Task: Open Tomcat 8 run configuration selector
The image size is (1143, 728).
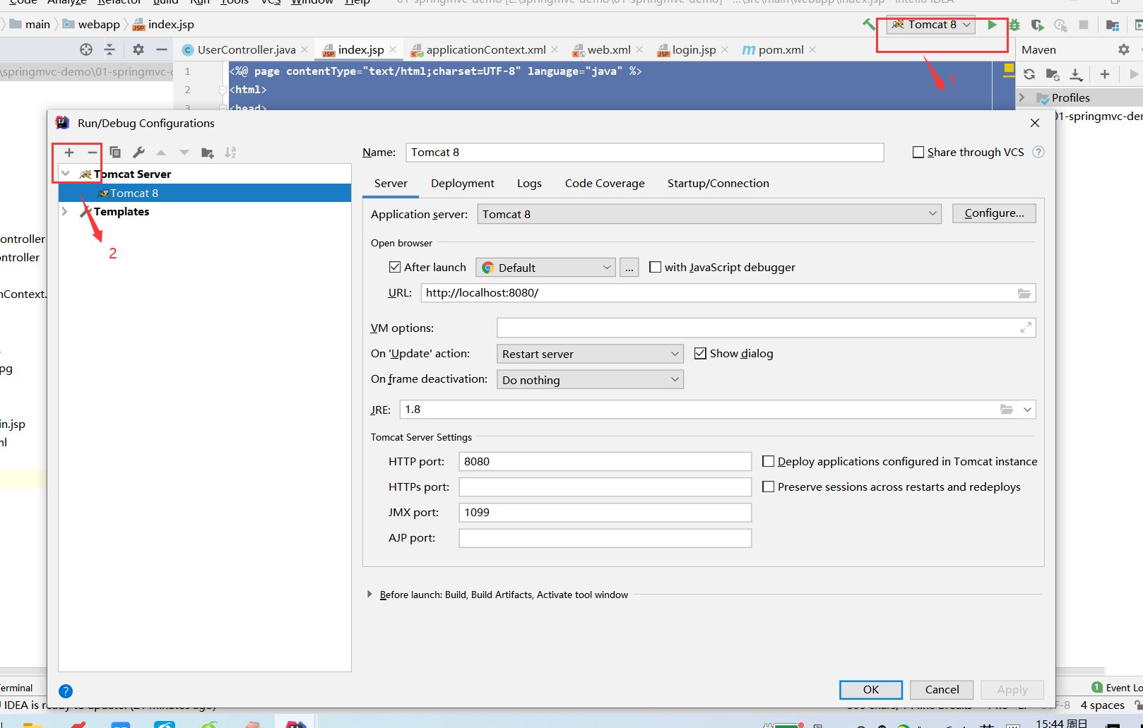Action: pos(931,25)
